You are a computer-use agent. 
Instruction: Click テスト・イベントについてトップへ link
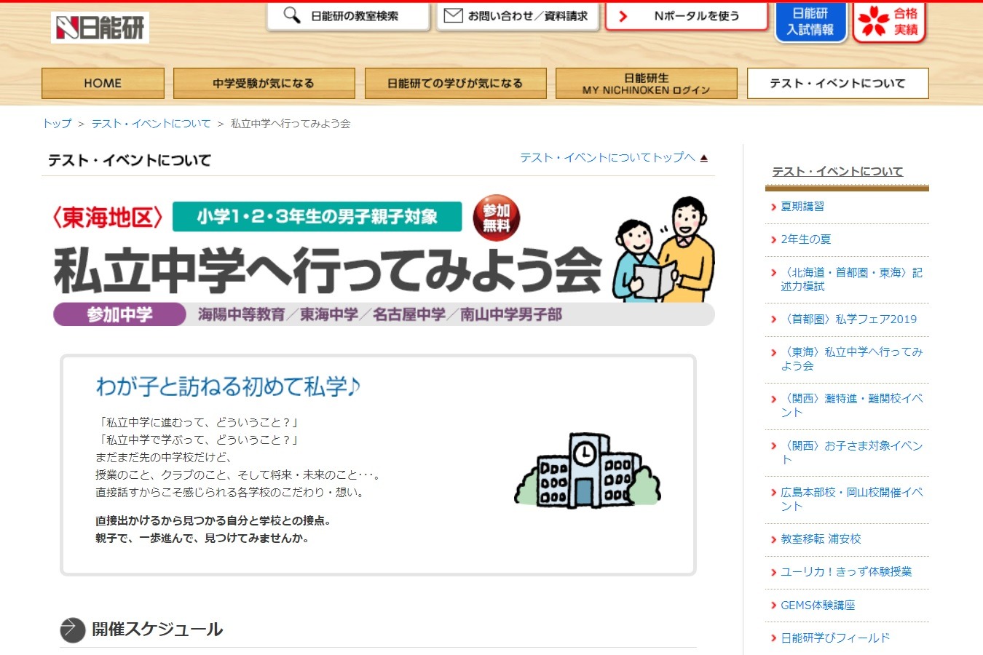pos(607,158)
